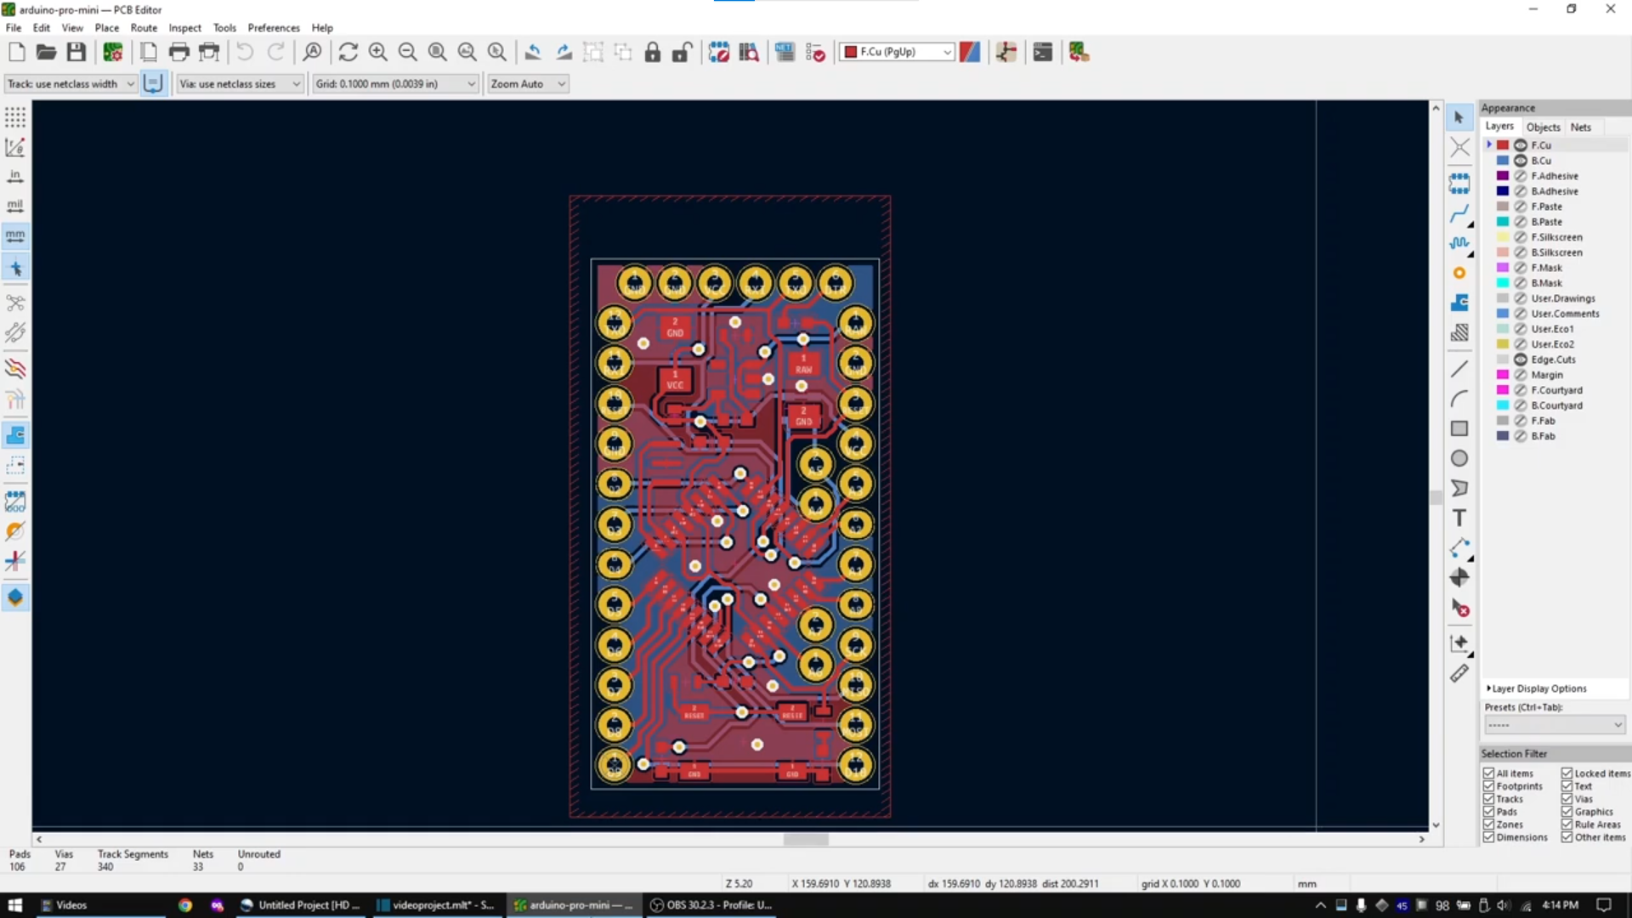Toggle inches unit button
This screenshot has width=1632, height=918.
15,176
